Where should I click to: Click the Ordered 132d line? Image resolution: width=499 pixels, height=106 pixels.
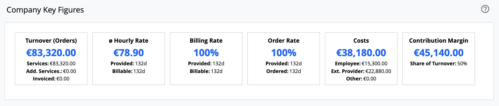point(284,71)
